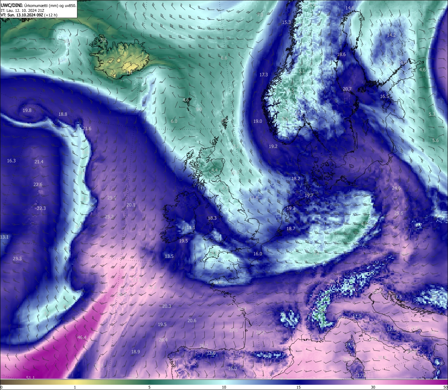
Task: Click the 12.0 value over northern Spain
Action: point(211,353)
